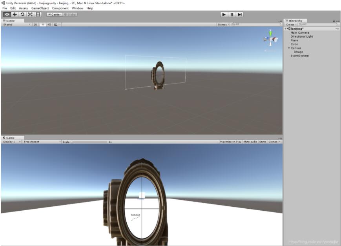Open the Game view Gizmos dropdown
This screenshot has width=341, height=246.
tap(274, 142)
